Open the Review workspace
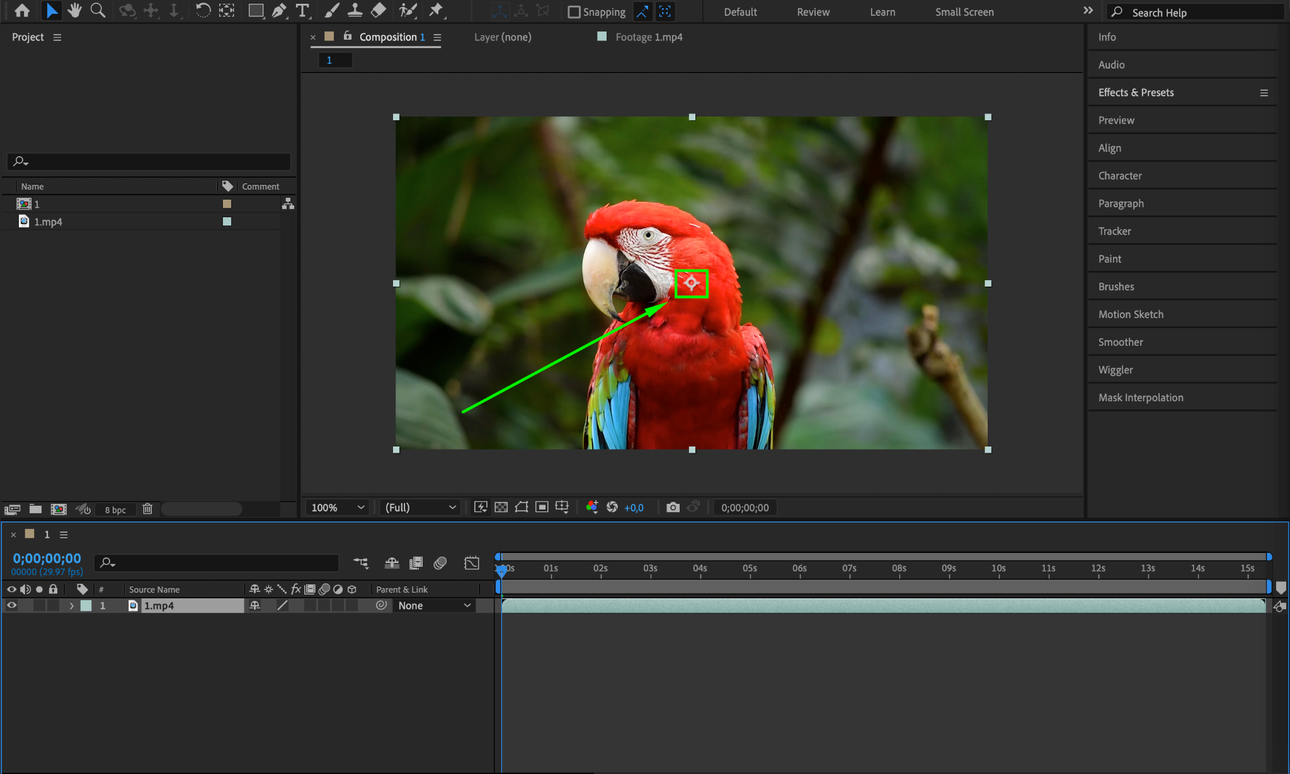The height and width of the screenshot is (774, 1290). point(813,12)
